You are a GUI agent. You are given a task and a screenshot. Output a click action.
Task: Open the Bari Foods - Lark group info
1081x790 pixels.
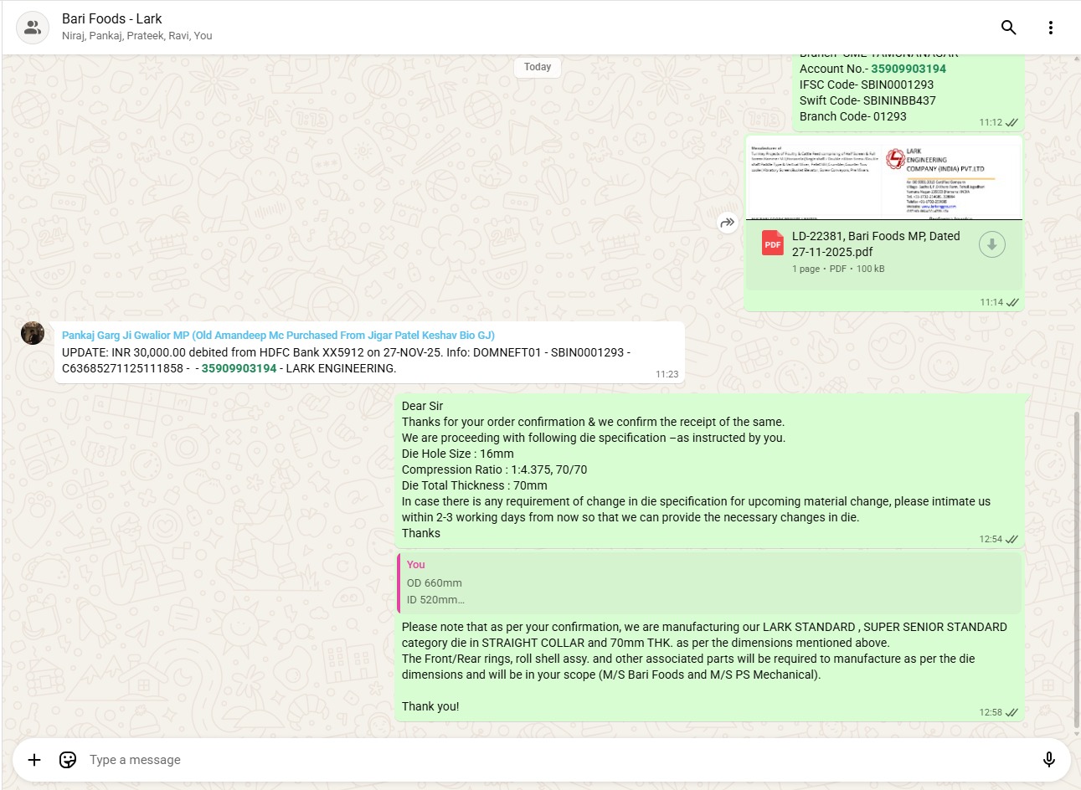[112, 18]
